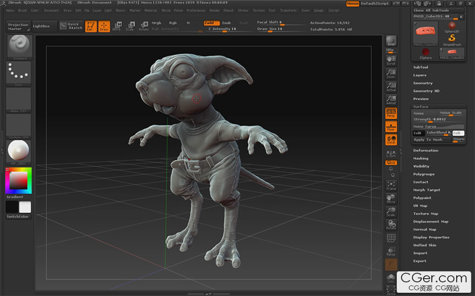Select the SimpleBrush tool thumbnail
The width and height of the screenshot is (475, 296).
pyautogui.click(x=452, y=40)
